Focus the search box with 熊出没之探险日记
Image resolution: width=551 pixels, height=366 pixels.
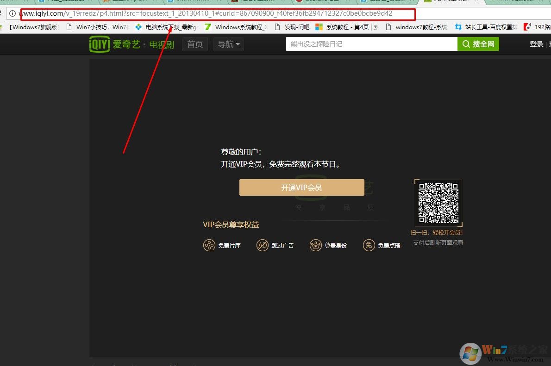coord(371,44)
